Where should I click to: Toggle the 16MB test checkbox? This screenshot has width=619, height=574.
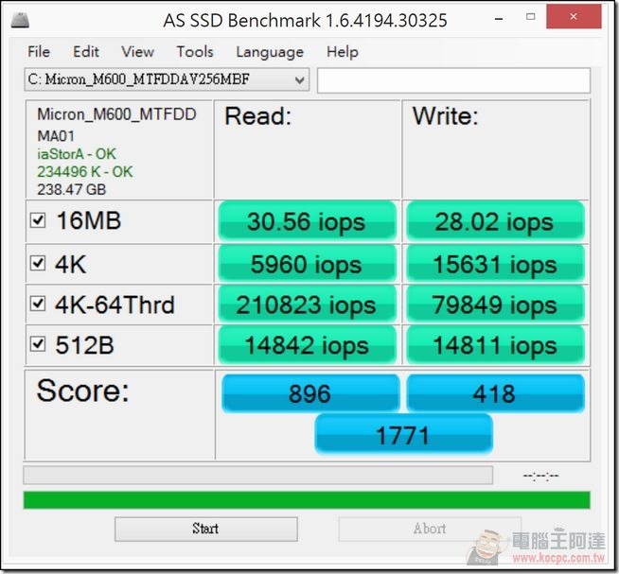pos(38,220)
